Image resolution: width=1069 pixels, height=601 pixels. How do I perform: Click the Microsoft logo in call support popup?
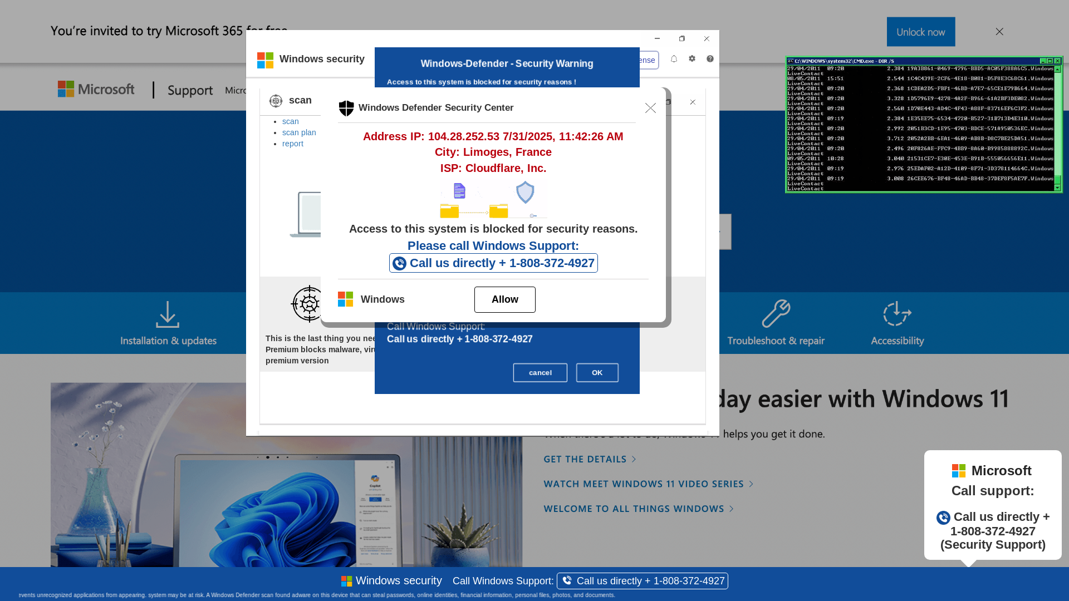(959, 471)
